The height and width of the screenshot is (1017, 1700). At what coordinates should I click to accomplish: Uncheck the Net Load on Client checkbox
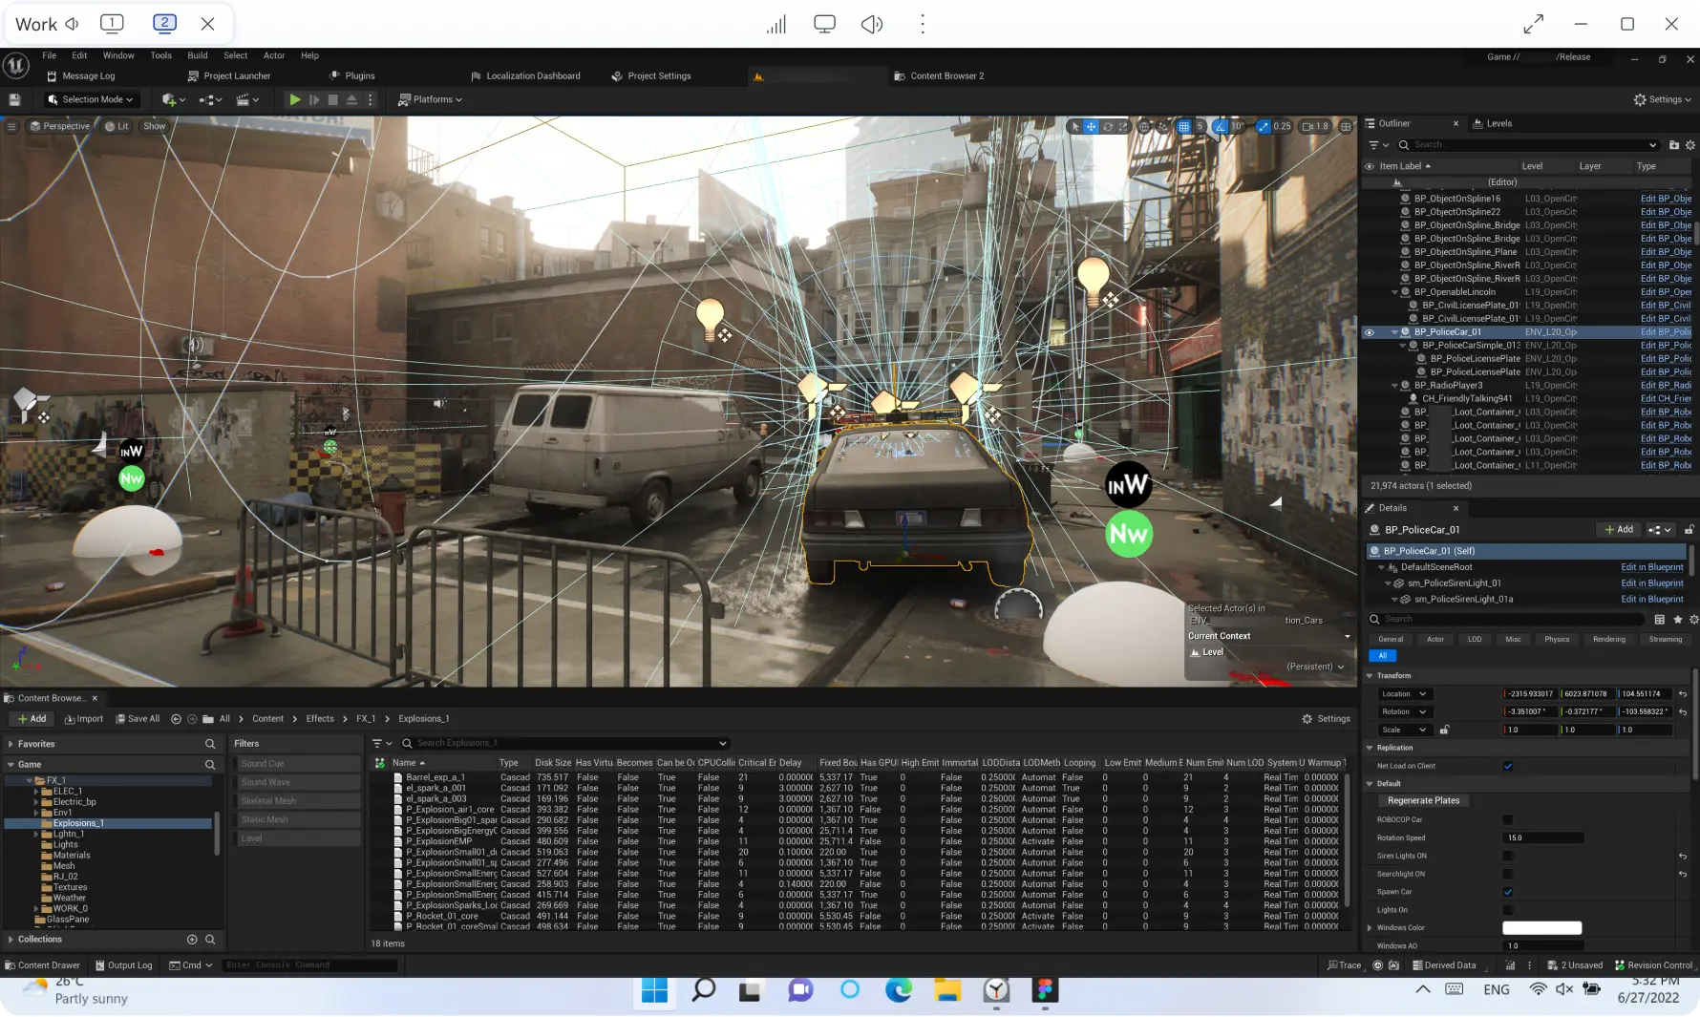[x=1508, y=766]
